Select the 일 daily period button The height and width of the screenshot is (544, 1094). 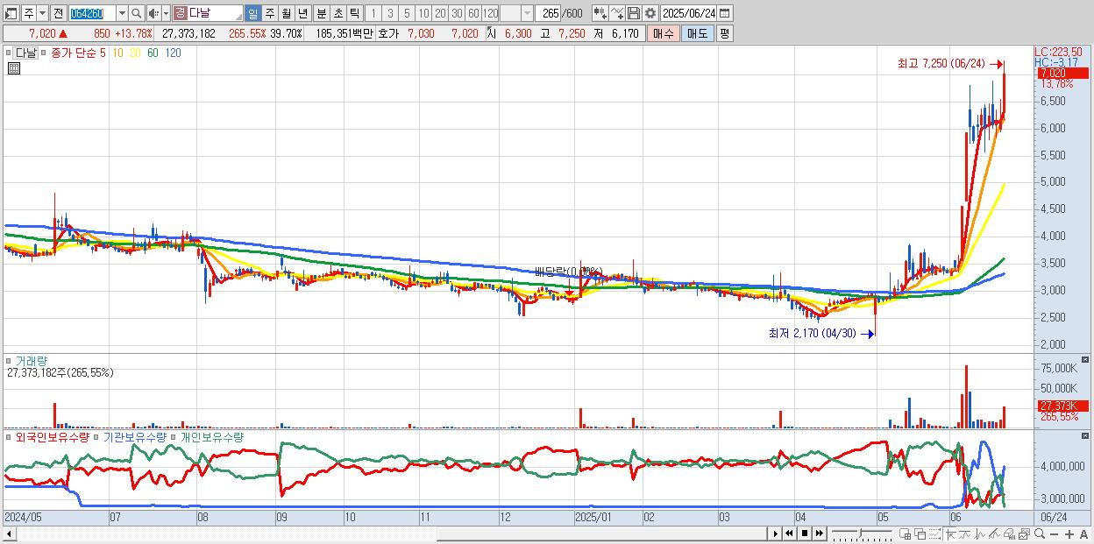coord(252,13)
